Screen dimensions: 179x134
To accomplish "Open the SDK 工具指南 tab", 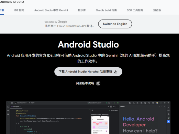I will [x=135, y=10].
